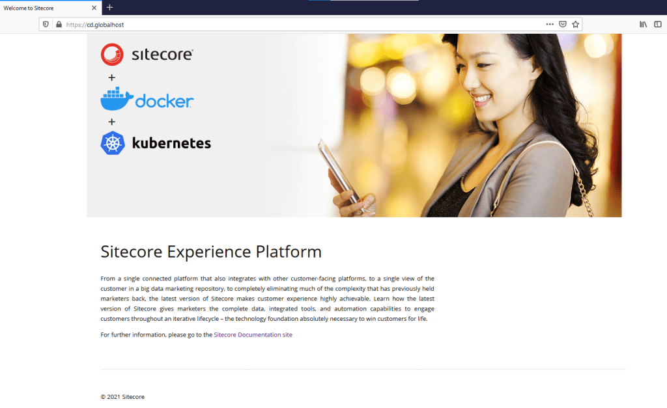Screen dimensions: 667x408
Task: Bookmark the page using the star icon
Action: (575, 23)
